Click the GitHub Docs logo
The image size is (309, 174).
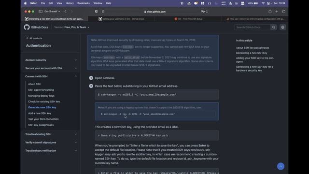[x=36, y=27]
